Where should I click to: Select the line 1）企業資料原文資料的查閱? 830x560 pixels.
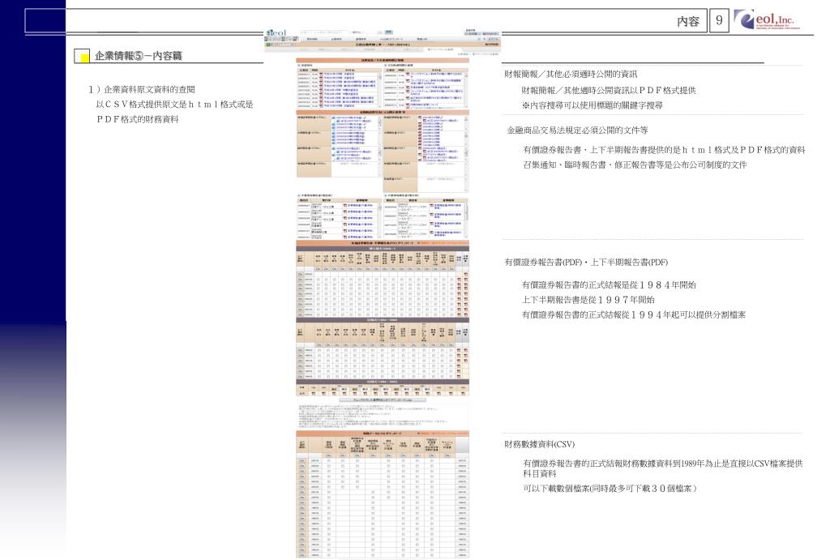(x=142, y=89)
